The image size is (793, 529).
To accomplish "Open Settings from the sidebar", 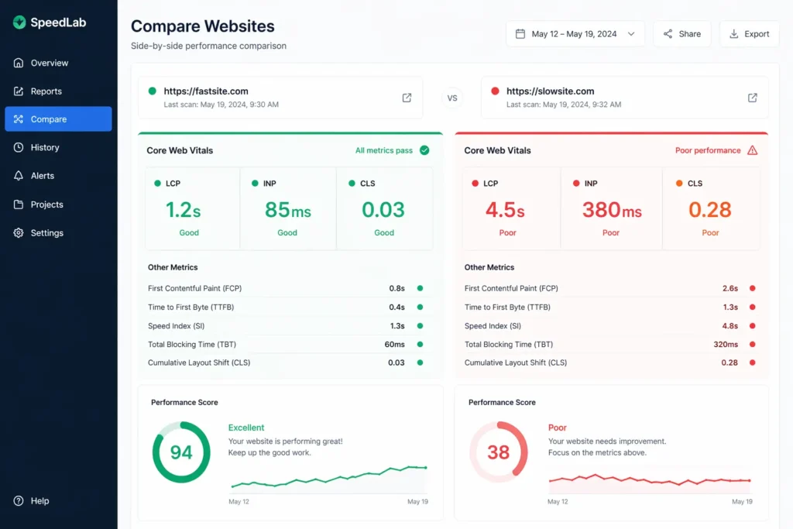I will tap(58, 232).
